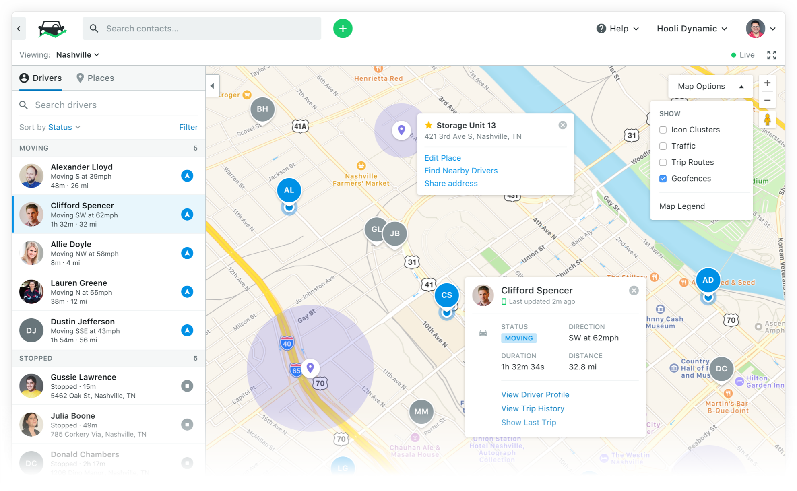Close the Storage Unit 13 popup
Image resolution: width=797 pixels, height=491 pixels.
[563, 125]
